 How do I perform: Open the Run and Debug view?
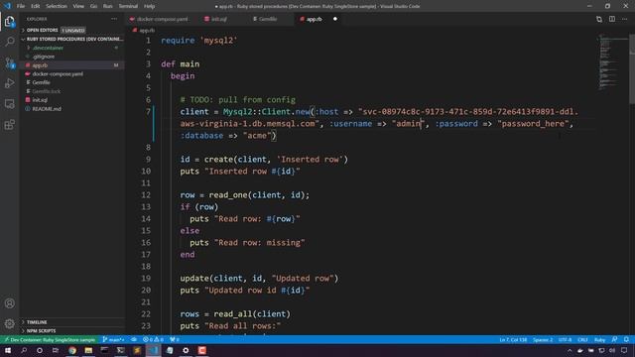[x=9, y=83]
